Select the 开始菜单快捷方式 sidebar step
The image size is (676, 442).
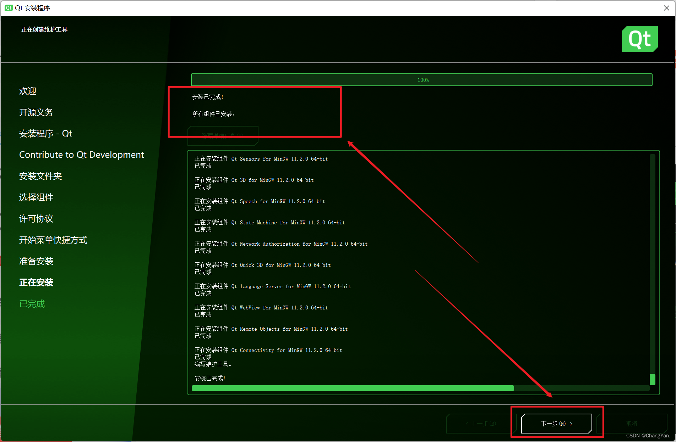click(53, 240)
